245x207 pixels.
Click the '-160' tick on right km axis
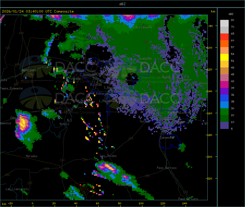pyautogui.click(x=210, y=113)
